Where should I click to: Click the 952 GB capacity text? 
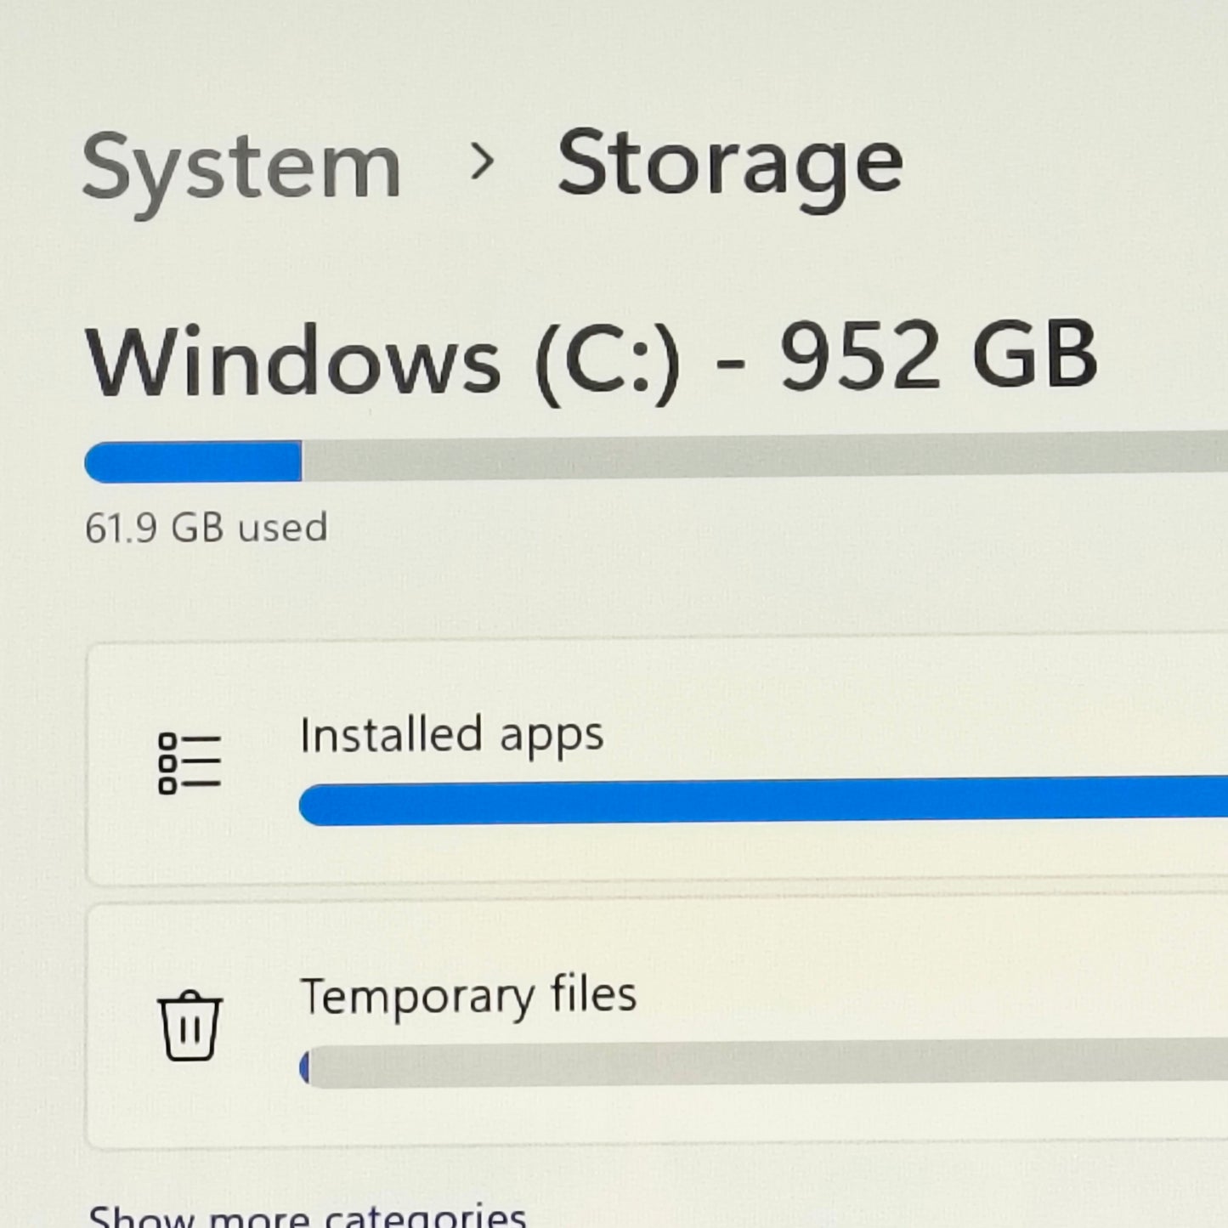939,359
